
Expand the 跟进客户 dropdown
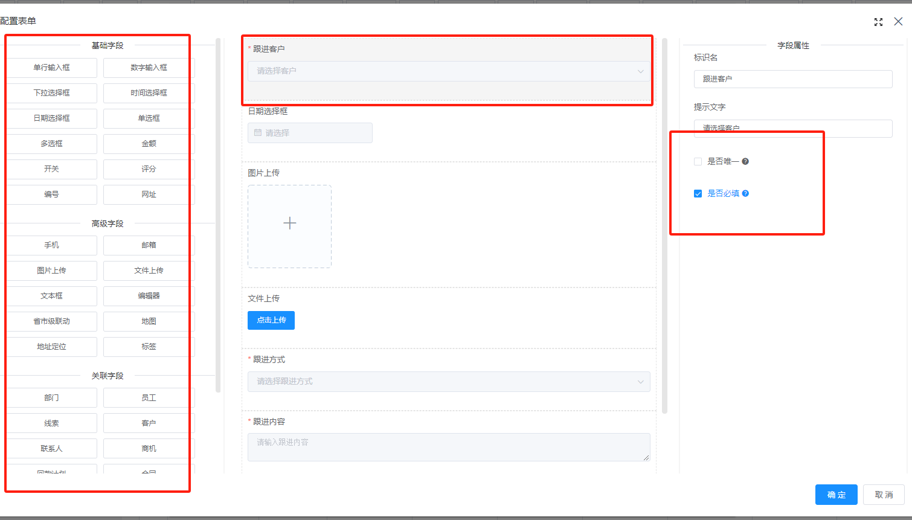448,71
